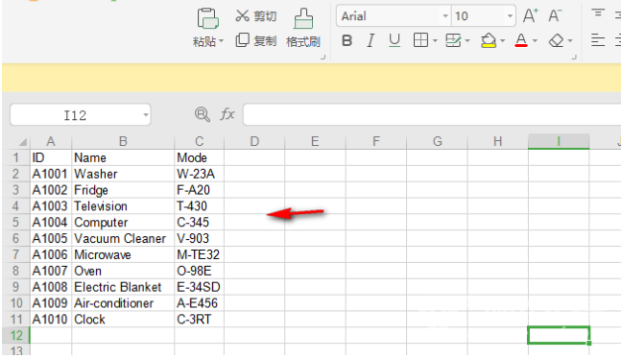Expand the fill color dropdown arrow
This screenshot has width=622, height=359.
point(502,41)
